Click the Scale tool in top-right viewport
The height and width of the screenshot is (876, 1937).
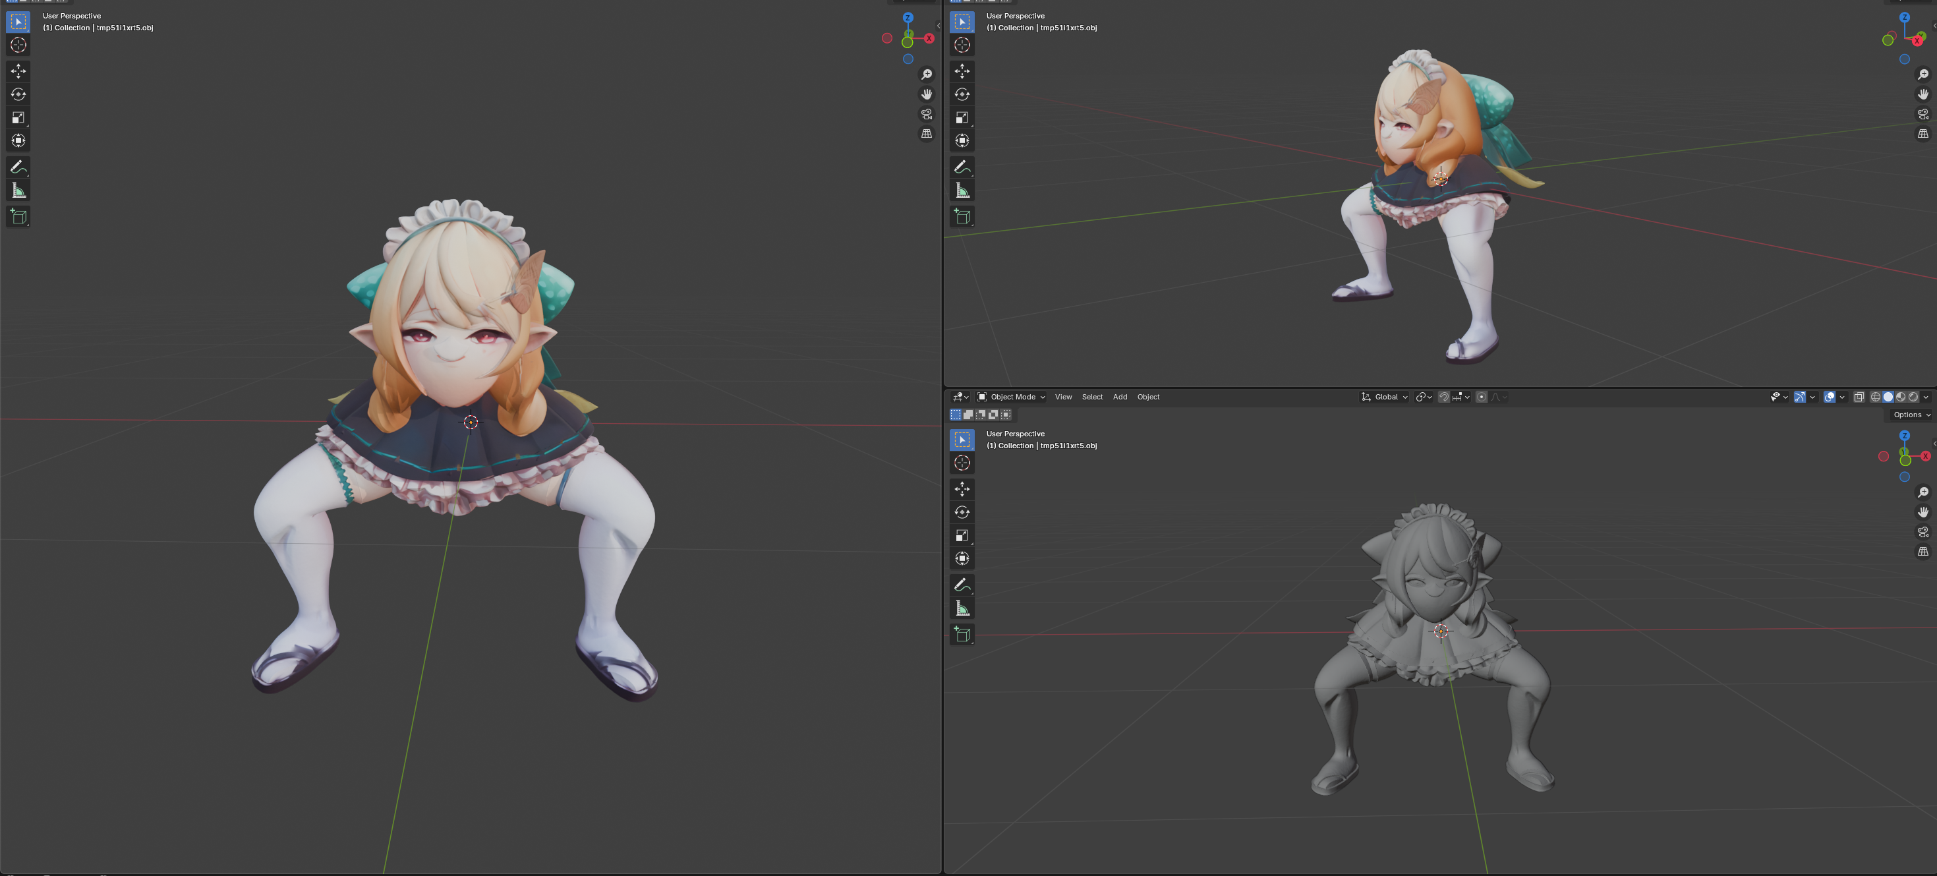(x=962, y=117)
